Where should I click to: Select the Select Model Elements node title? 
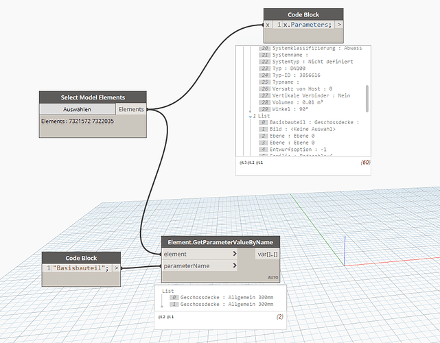coord(93,97)
